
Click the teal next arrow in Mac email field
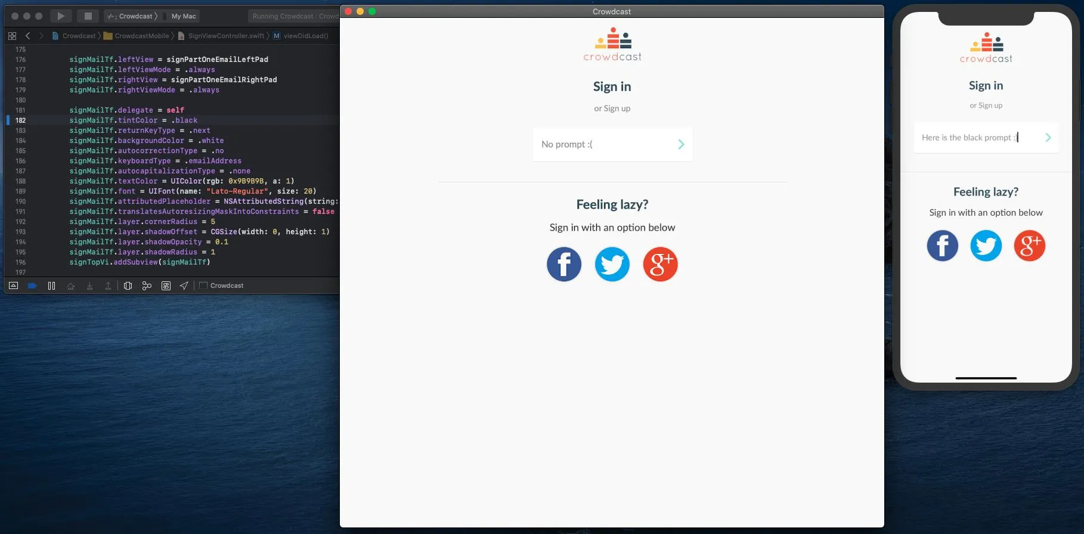pos(681,144)
